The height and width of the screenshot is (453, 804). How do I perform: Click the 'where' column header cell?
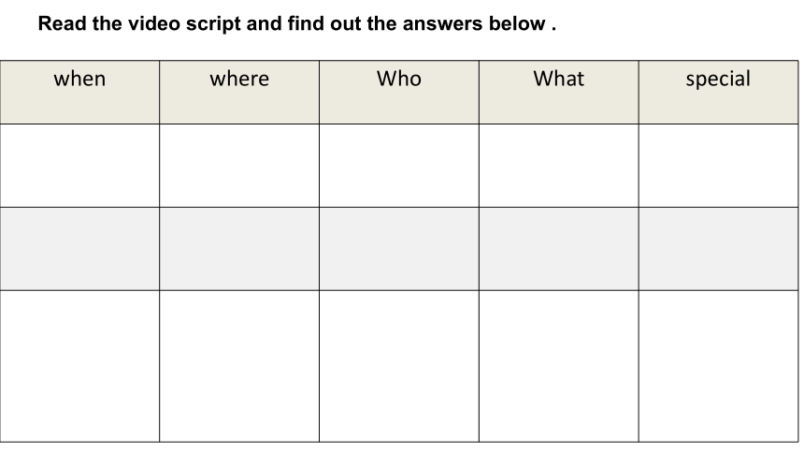pyautogui.click(x=239, y=92)
